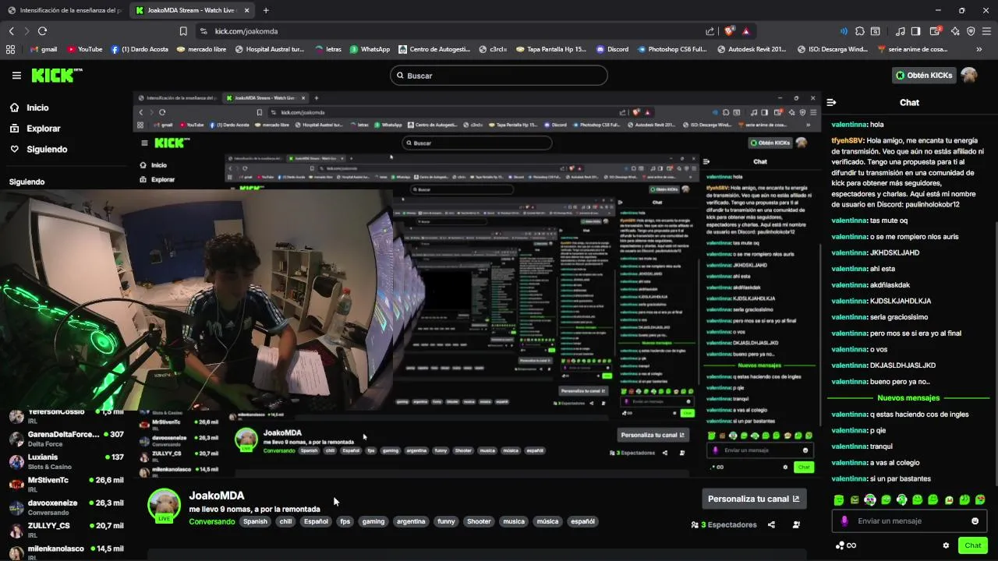Select the fps tag
This screenshot has width=998, height=561.
tap(345, 522)
